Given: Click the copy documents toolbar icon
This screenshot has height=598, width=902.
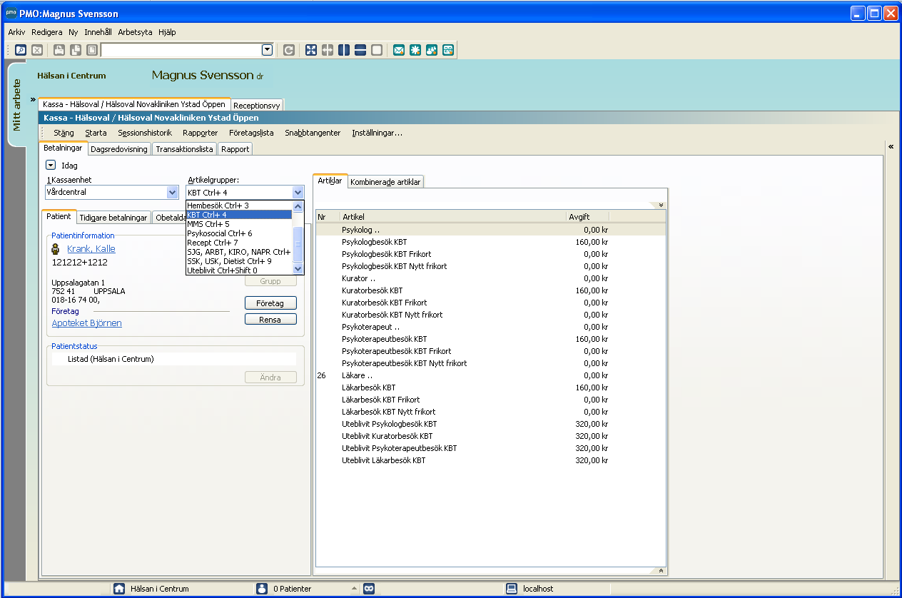Looking at the screenshot, I should click(76, 50).
